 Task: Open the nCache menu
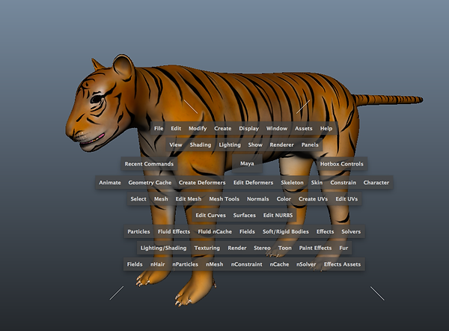279,264
